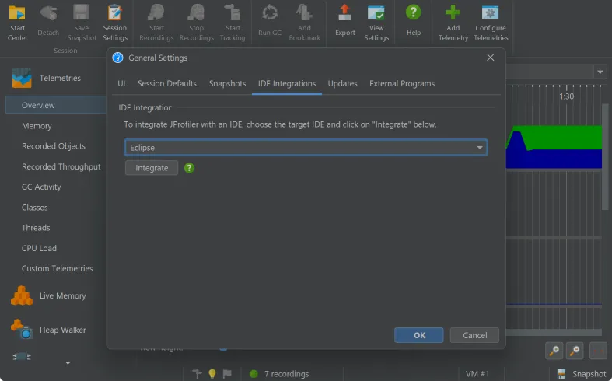Open the Heap Walker section

(48, 330)
